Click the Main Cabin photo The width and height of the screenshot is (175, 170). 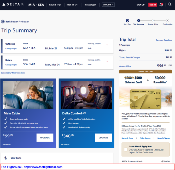[x=28, y=95]
